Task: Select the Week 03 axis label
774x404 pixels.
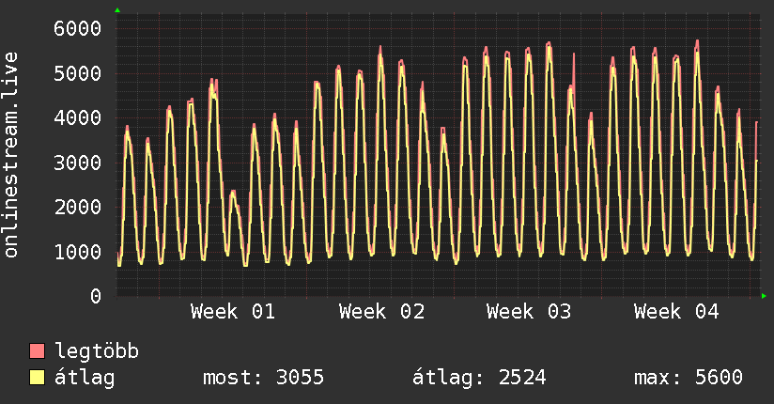Action: coord(529,312)
